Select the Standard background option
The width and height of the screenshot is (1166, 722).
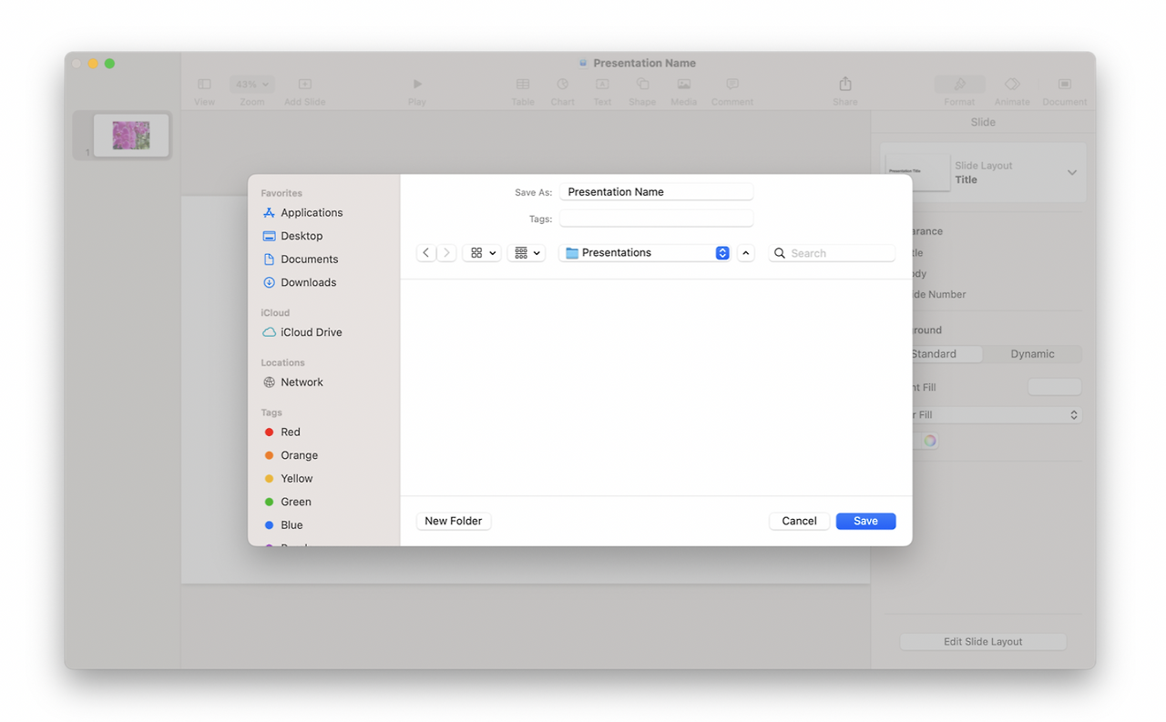click(x=934, y=354)
